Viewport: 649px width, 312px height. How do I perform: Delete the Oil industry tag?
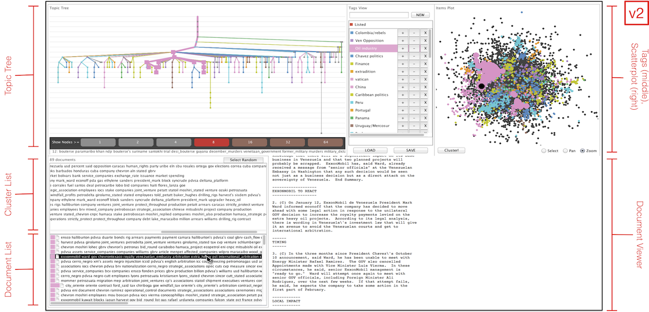[x=425, y=49]
